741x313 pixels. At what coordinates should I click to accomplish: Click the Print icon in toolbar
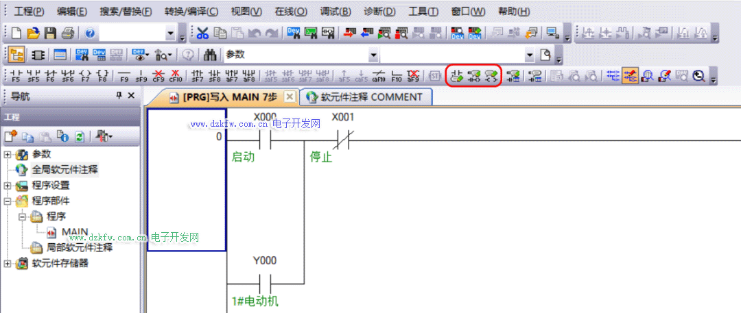[x=67, y=34]
